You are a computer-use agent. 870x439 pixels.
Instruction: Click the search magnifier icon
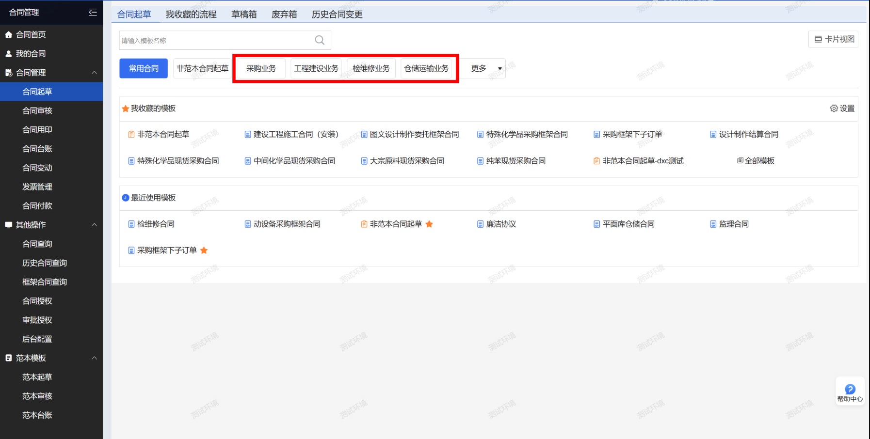click(320, 40)
